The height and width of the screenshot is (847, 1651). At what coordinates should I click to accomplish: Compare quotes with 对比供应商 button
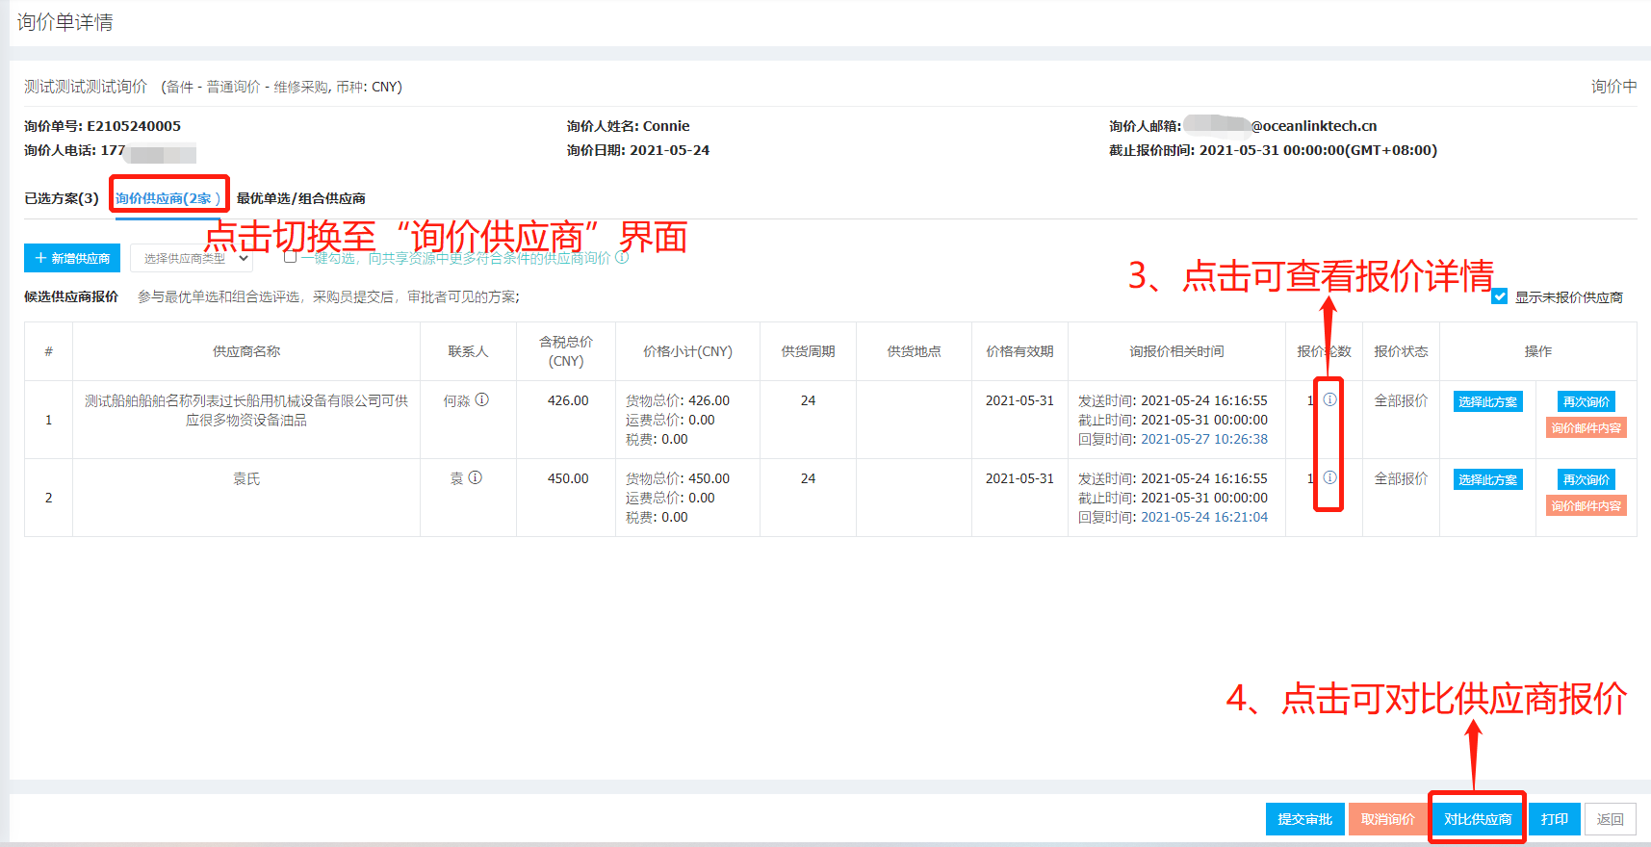tap(1478, 819)
